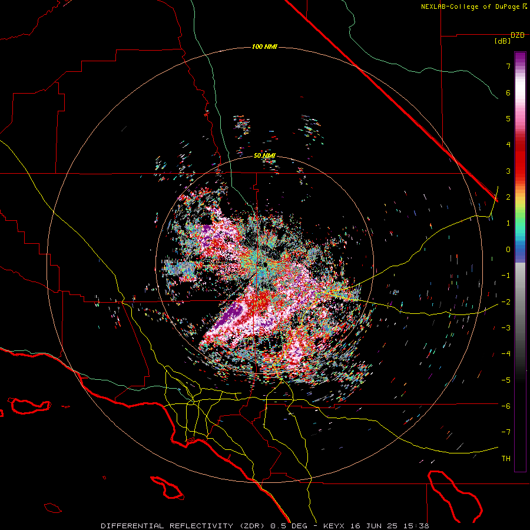Click the -4 value on the color scale
The height and width of the screenshot is (530, 530).
pos(506,354)
